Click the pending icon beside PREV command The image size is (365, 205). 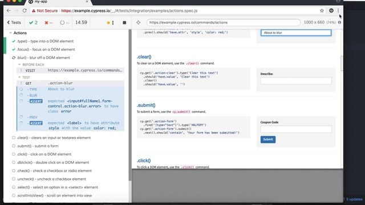pyautogui.click(x=21, y=117)
